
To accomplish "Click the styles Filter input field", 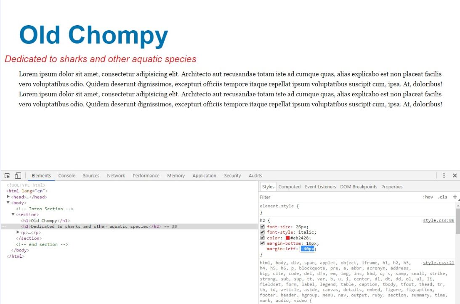I will click(337, 197).
